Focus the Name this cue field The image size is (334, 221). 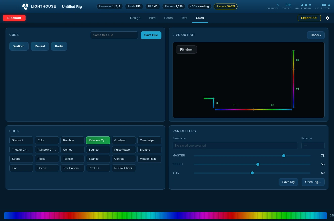(114, 35)
